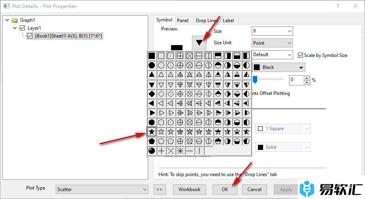This screenshot has height=199, width=365.
Task: Choose the asterisk symbol
Action: pyautogui.click(x=180, y=150)
